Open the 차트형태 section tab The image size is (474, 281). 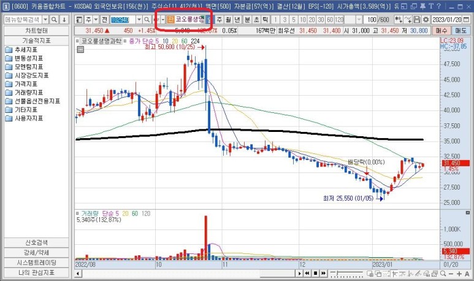(x=36, y=31)
